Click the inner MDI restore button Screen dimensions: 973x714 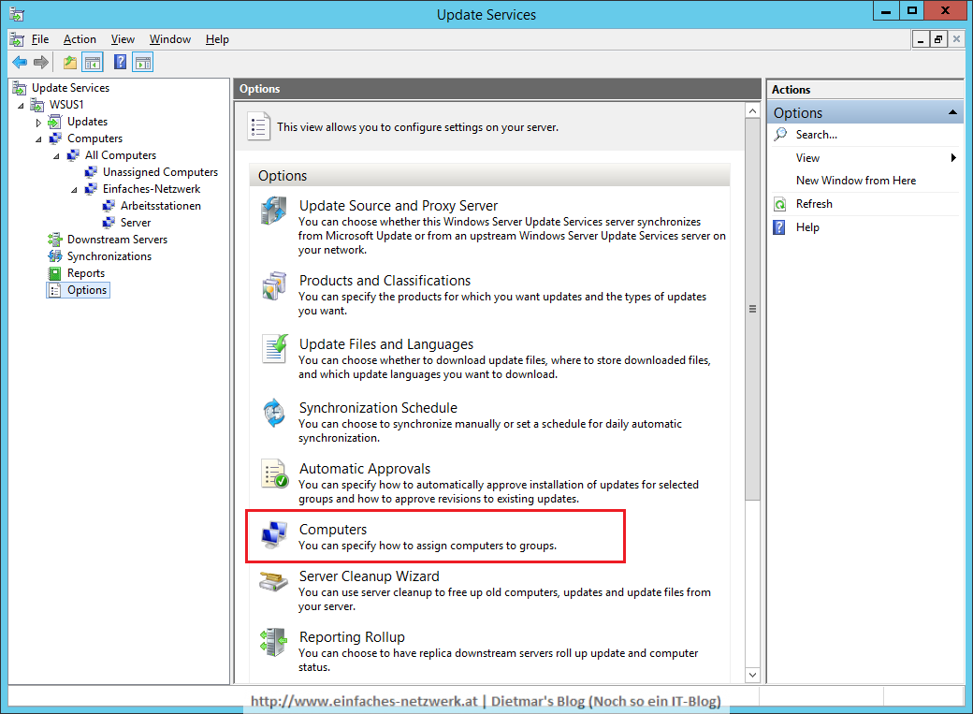point(938,39)
